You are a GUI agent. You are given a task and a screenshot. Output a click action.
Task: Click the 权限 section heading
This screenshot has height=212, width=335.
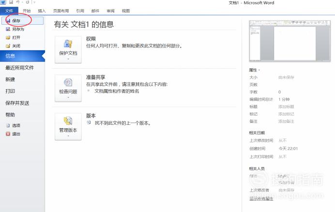91,39
